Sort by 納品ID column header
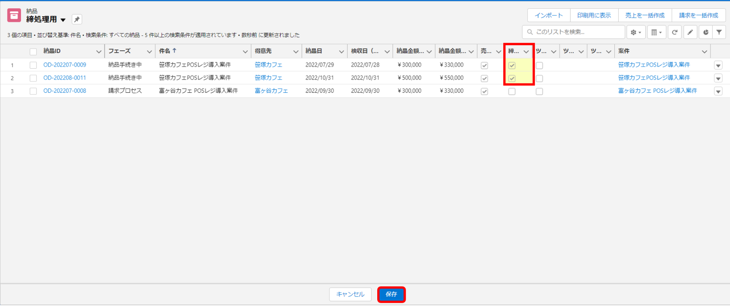 coord(52,51)
